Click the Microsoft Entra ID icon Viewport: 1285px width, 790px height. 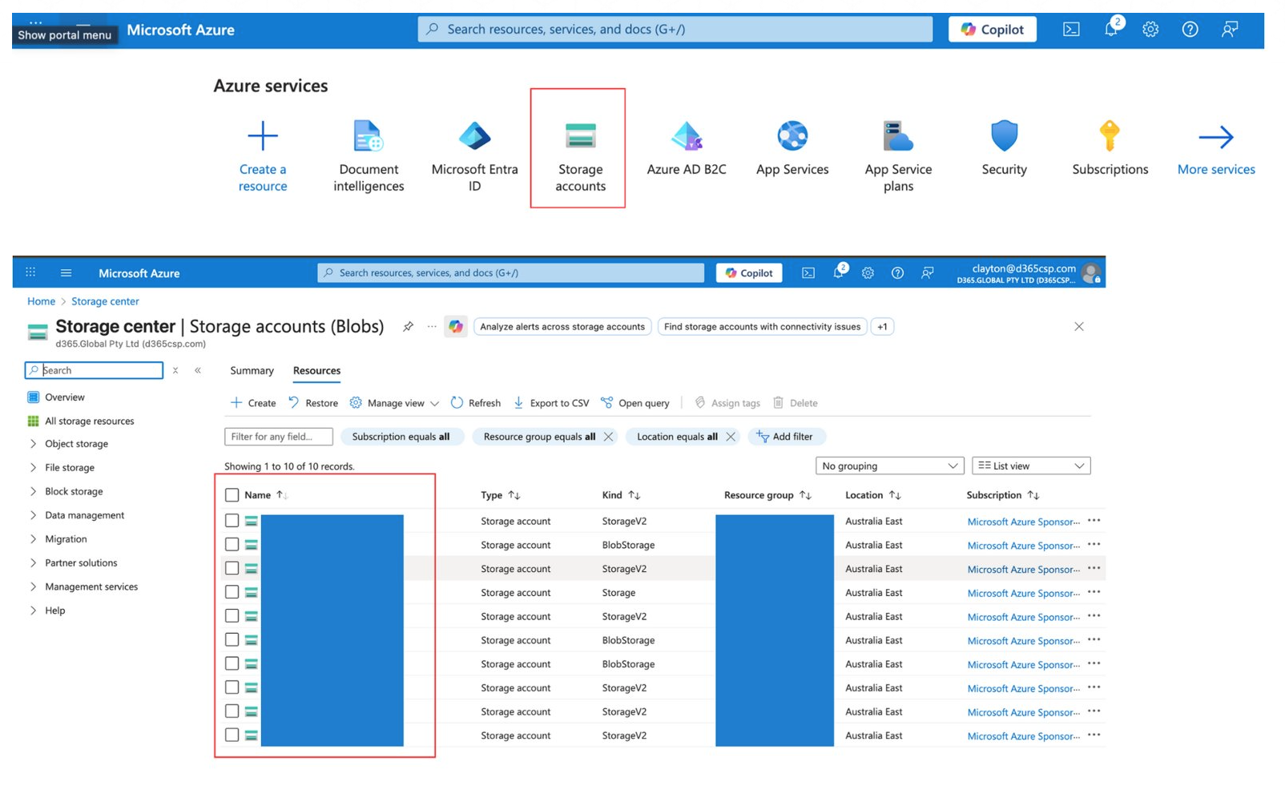click(x=474, y=137)
